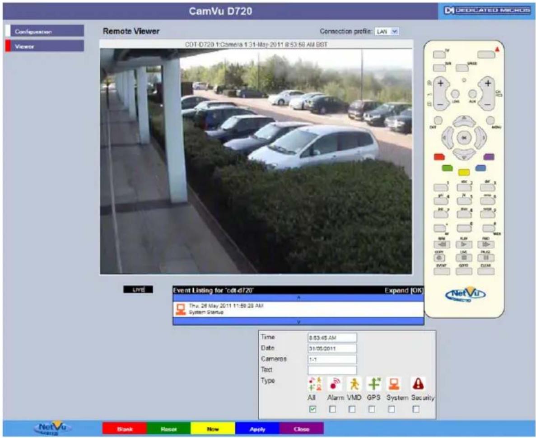Click the TV button on remote
Viewport: 536px width, 438px height.
coord(439,54)
